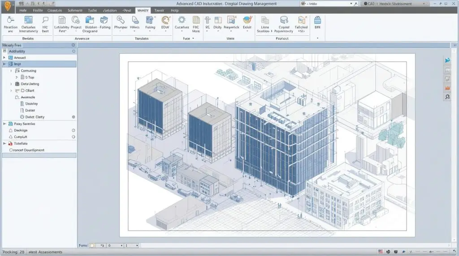The height and width of the screenshot is (256, 459).
Task: Open the Help menu
Action: 174,10
